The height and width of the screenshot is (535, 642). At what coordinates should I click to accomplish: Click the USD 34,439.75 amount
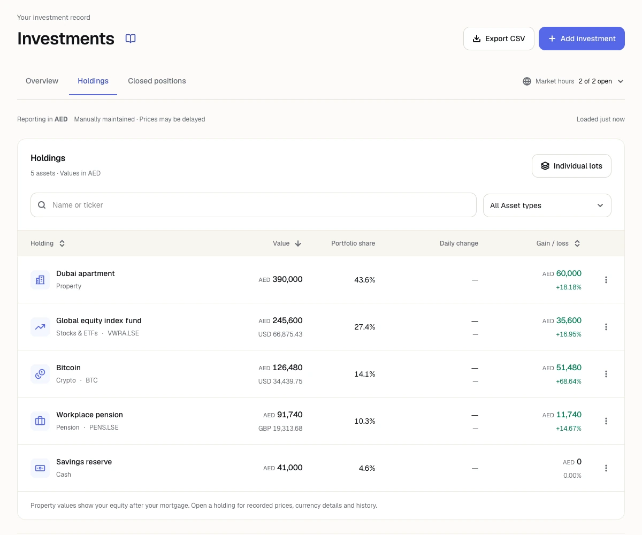coord(280,381)
